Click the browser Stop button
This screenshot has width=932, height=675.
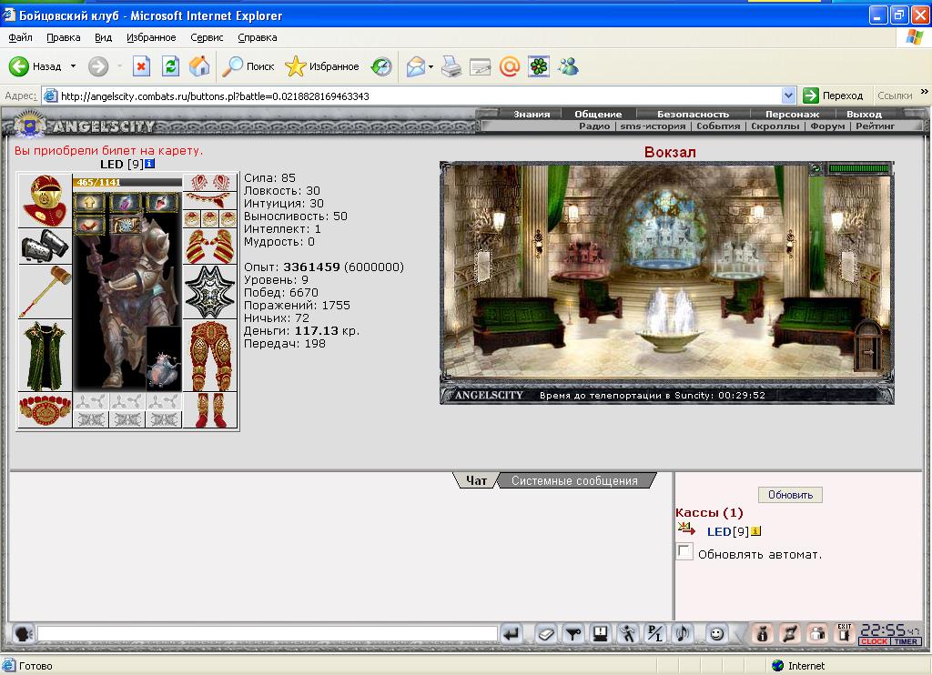click(x=141, y=66)
